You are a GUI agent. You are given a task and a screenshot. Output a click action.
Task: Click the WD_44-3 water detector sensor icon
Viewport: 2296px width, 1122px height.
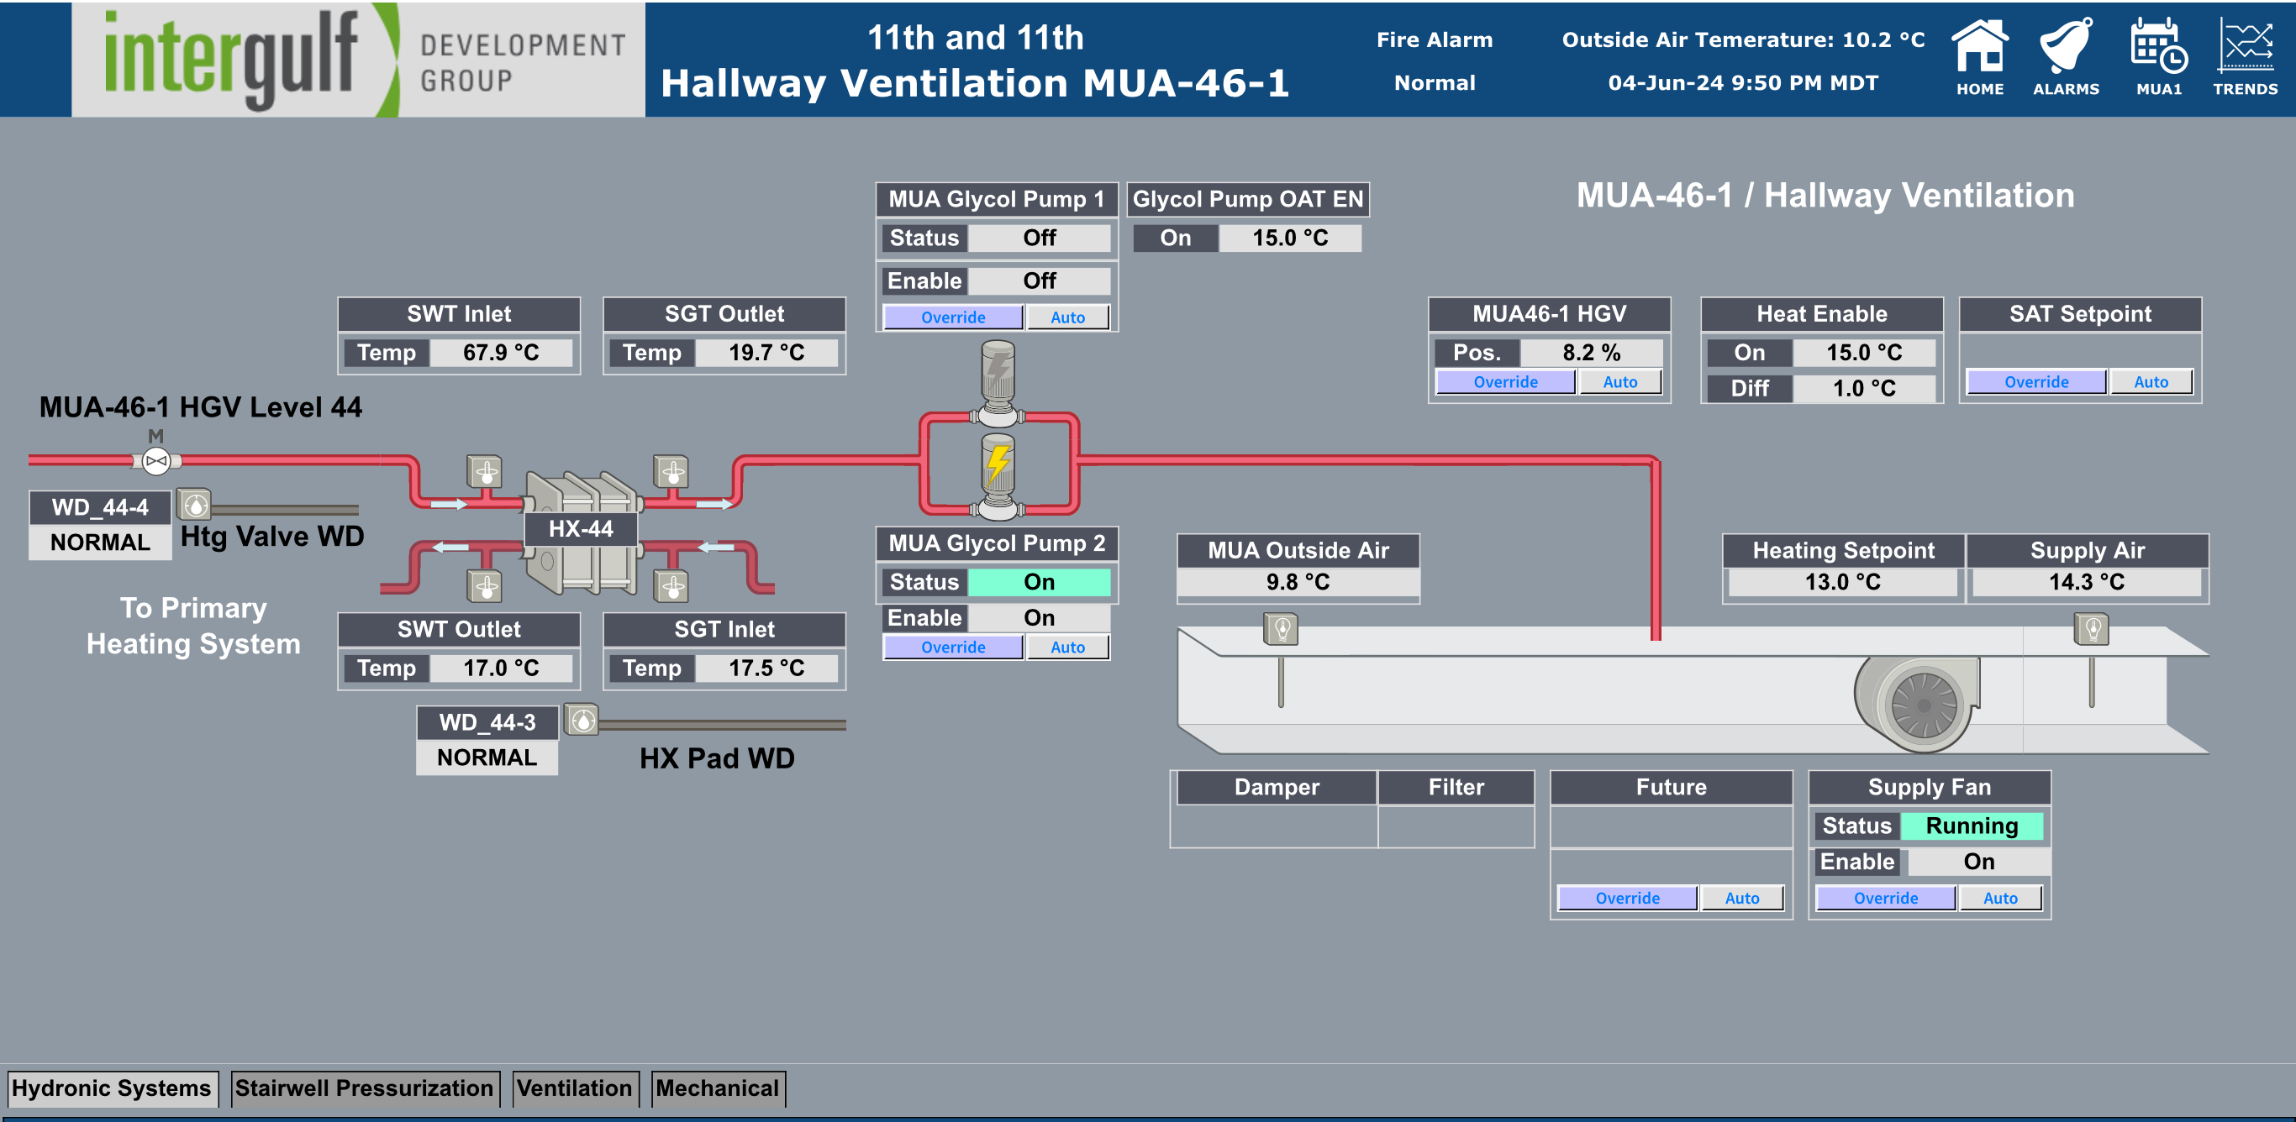[581, 721]
